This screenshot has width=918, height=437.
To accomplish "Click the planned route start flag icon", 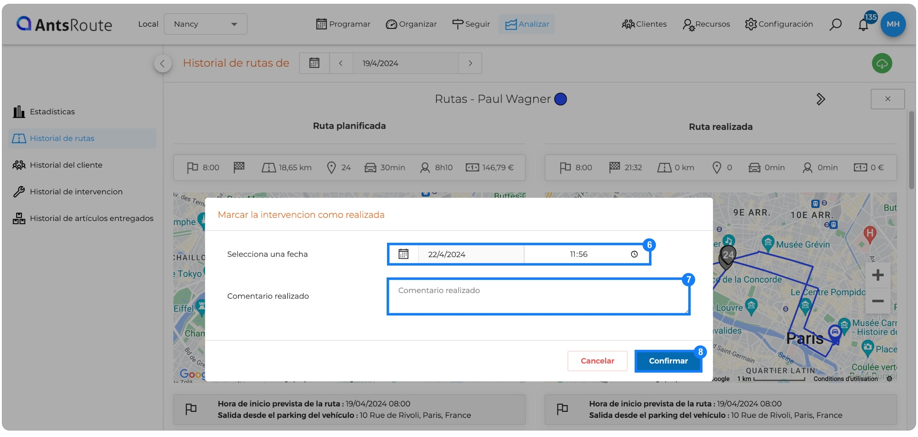I will (x=192, y=167).
